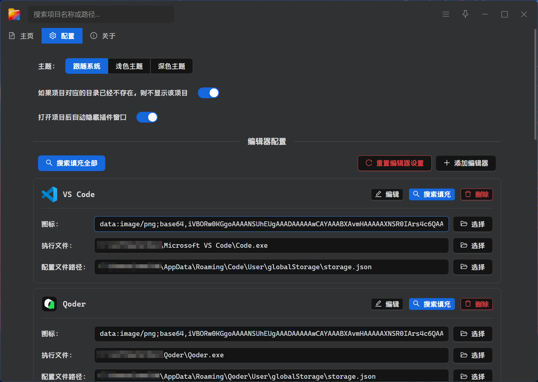The height and width of the screenshot is (382, 538).
Task: Click the app logo icon in title bar
Action: coord(14,14)
